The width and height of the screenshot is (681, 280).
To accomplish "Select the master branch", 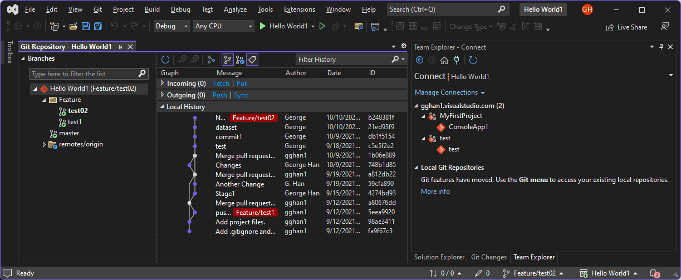I will 70,134.
